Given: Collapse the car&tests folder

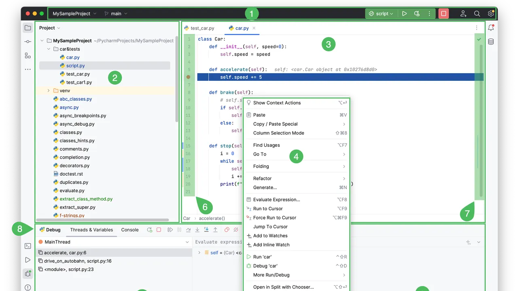Looking at the screenshot, I should (x=49, y=49).
